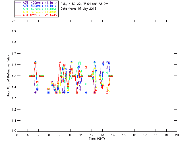Viewport: 182px width, 146px height.
Task: Select the 'Data from: 15 May 2015' text
Action: pyautogui.click(x=78, y=9)
